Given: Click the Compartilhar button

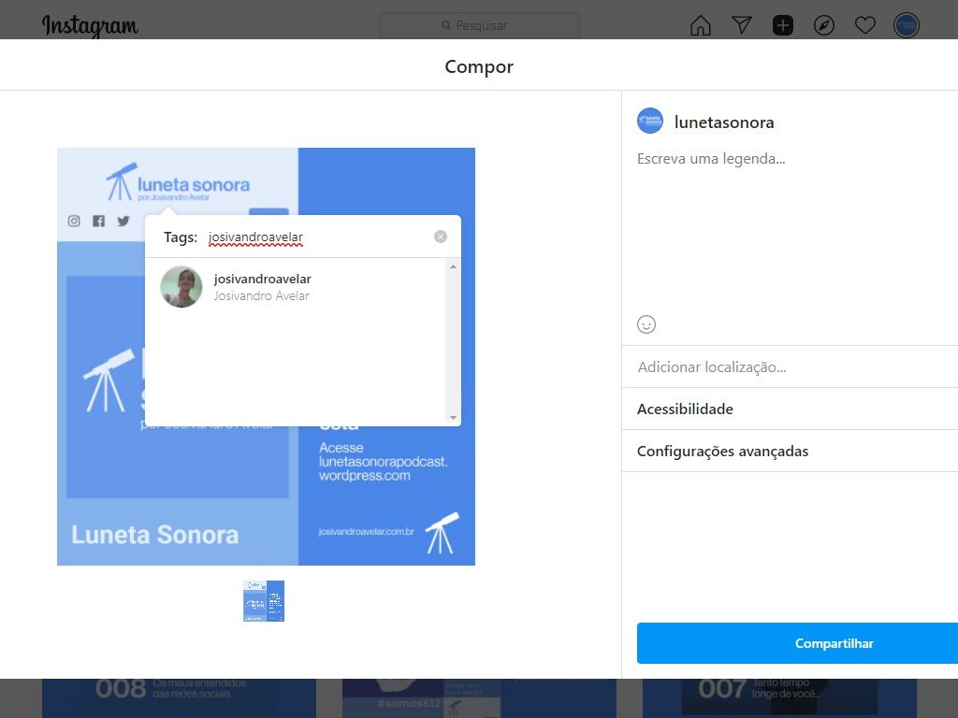Looking at the screenshot, I should pos(797,643).
